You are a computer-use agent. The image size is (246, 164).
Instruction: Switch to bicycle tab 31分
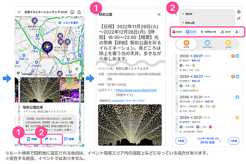225,32
